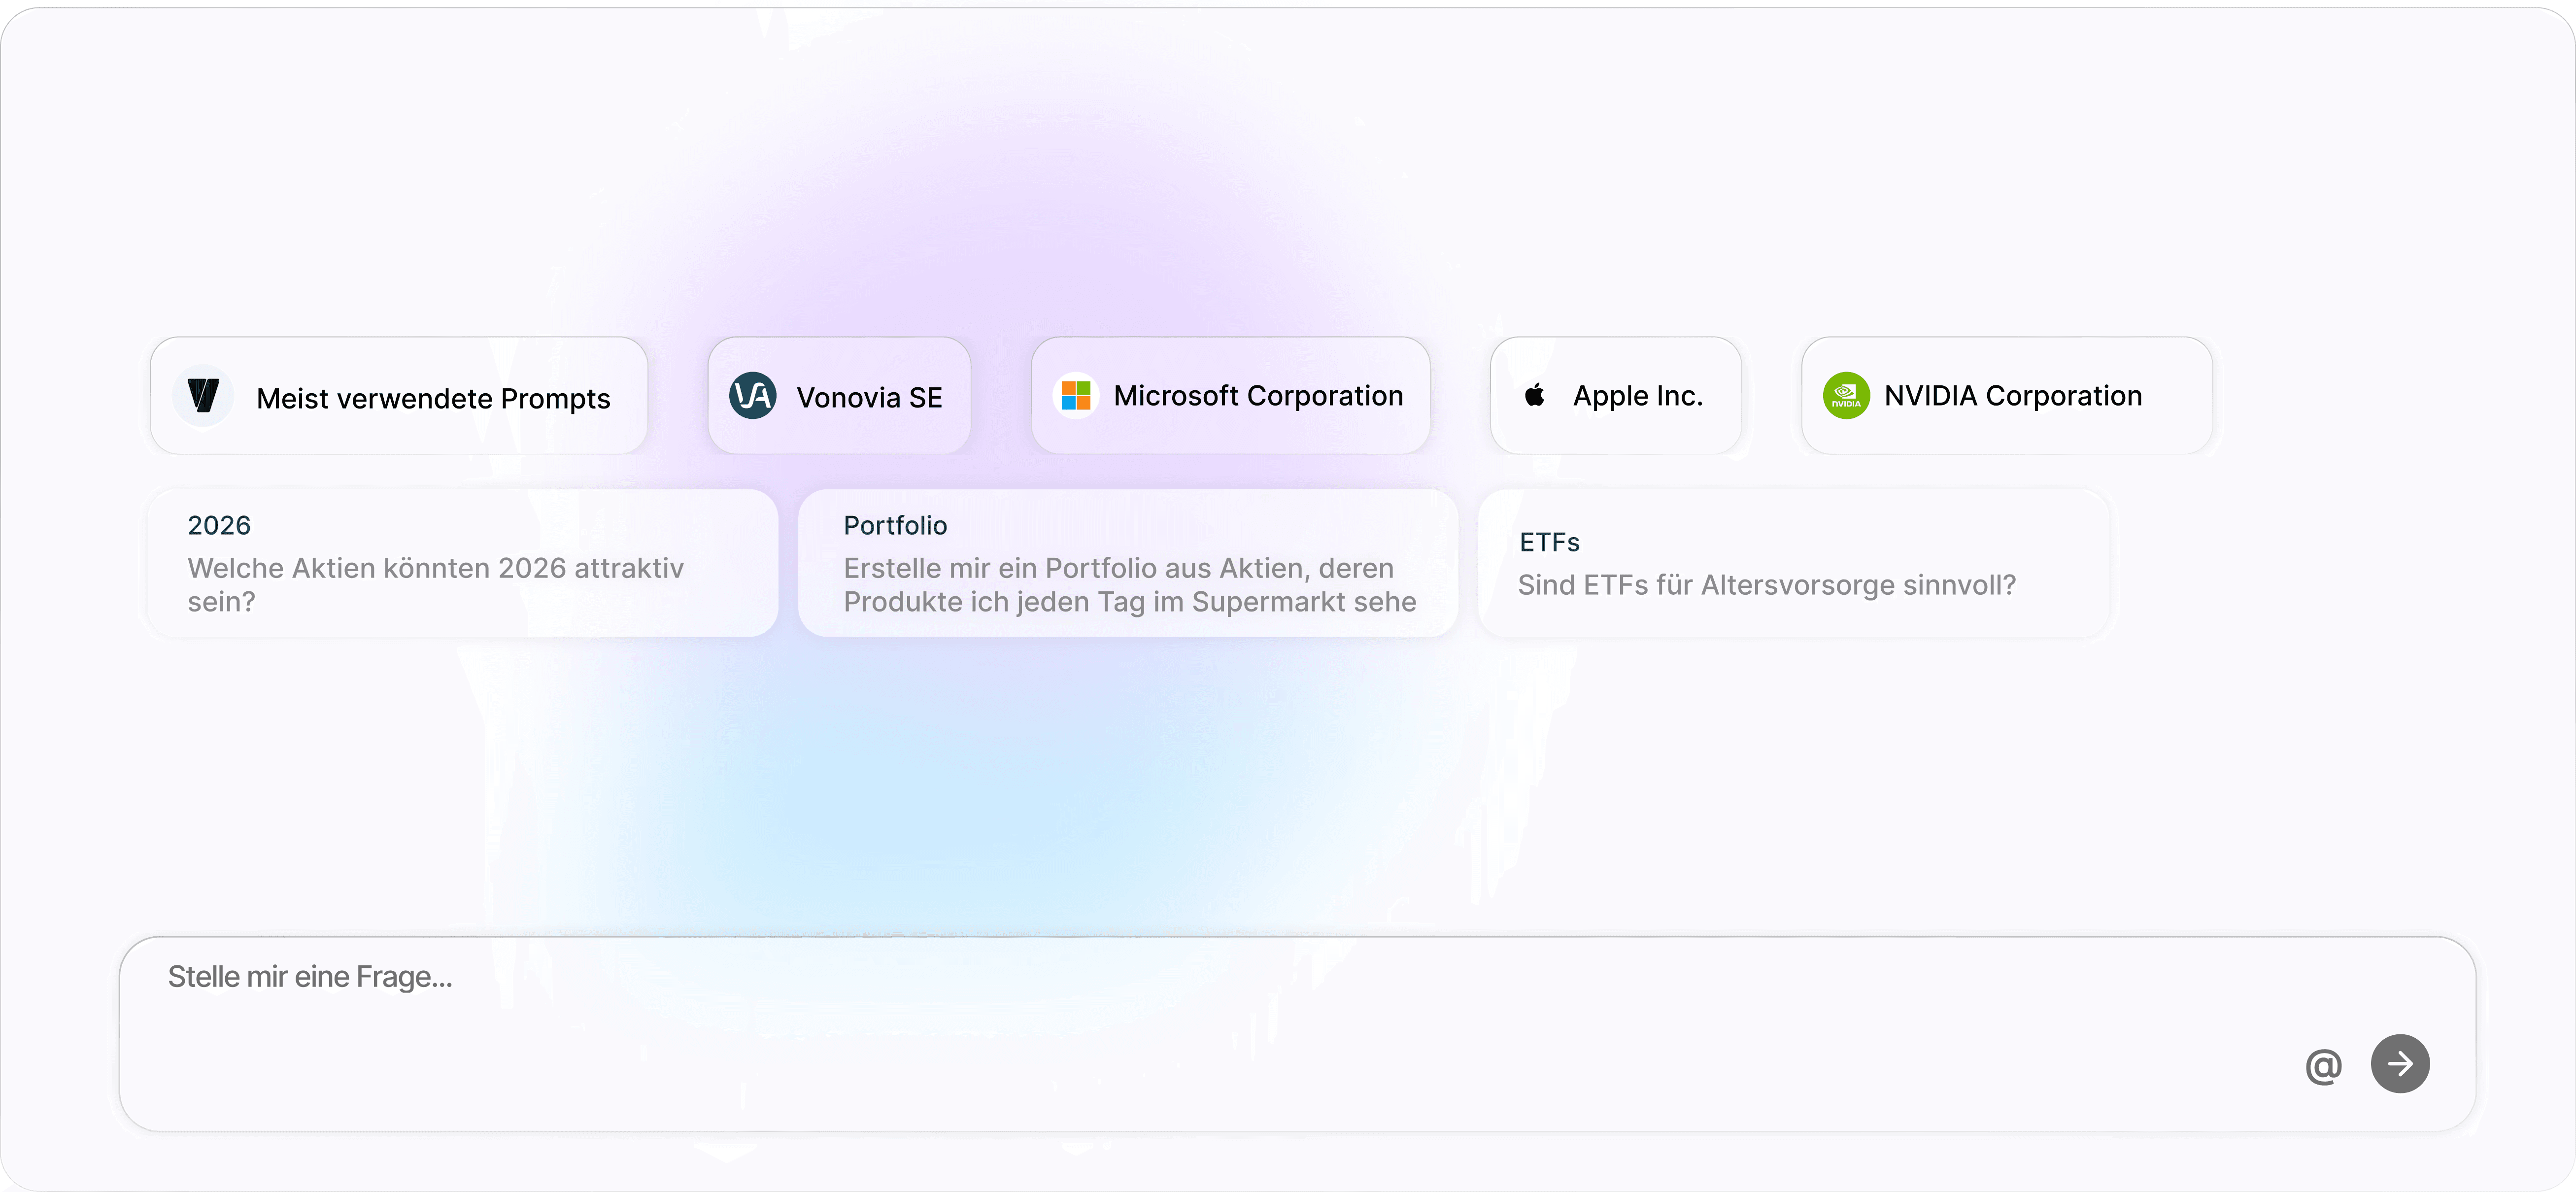Select the Vonovia SE chip
The width and height of the screenshot is (2576, 1192).
(x=868, y=398)
